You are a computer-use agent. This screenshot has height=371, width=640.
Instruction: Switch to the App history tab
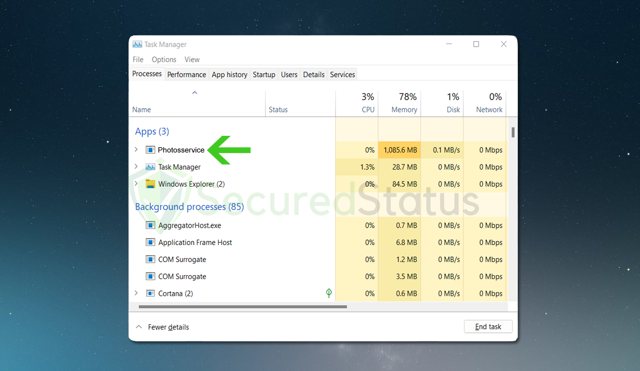tap(229, 75)
